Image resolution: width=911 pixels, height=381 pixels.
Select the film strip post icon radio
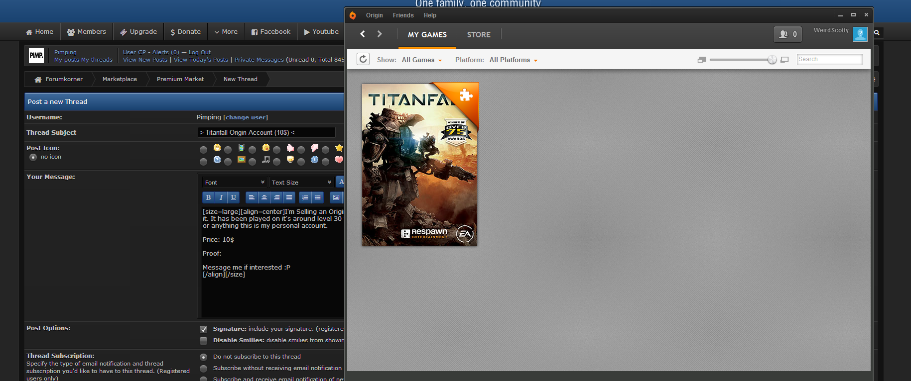point(228,149)
